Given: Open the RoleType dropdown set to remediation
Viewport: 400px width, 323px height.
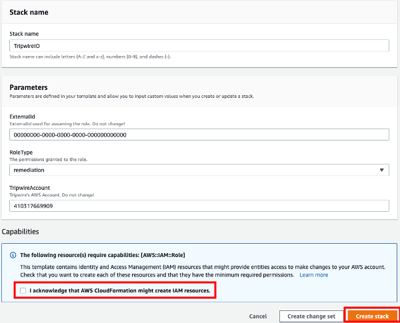Looking at the screenshot, I should pos(199,170).
